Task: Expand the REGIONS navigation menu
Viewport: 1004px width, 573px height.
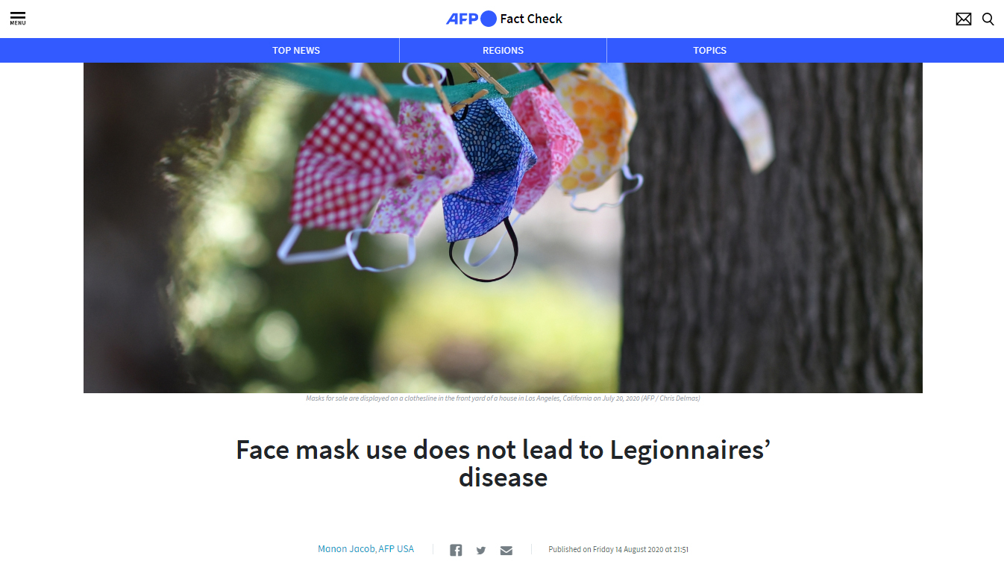Action: tap(503, 50)
